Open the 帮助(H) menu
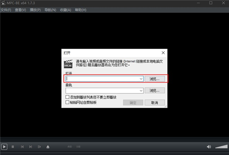This screenshot has width=229, height=155. (x=81, y=10)
